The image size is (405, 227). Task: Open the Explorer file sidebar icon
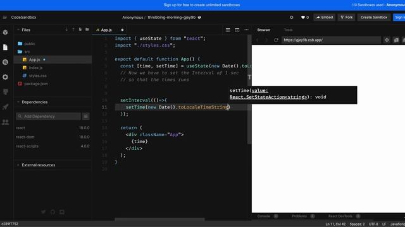tap(5, 47)
